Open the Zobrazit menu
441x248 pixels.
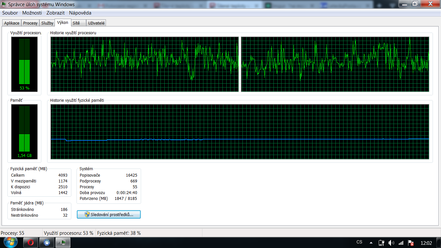click(x=56, y=13)
